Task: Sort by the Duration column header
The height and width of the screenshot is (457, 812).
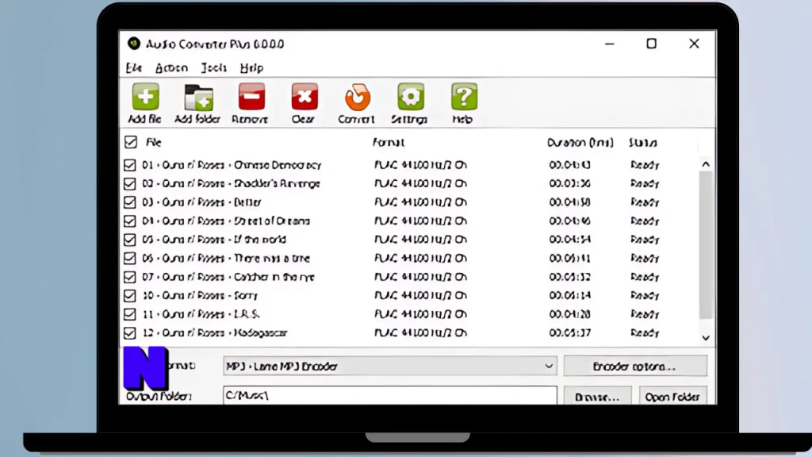Action: pos(580,143)
